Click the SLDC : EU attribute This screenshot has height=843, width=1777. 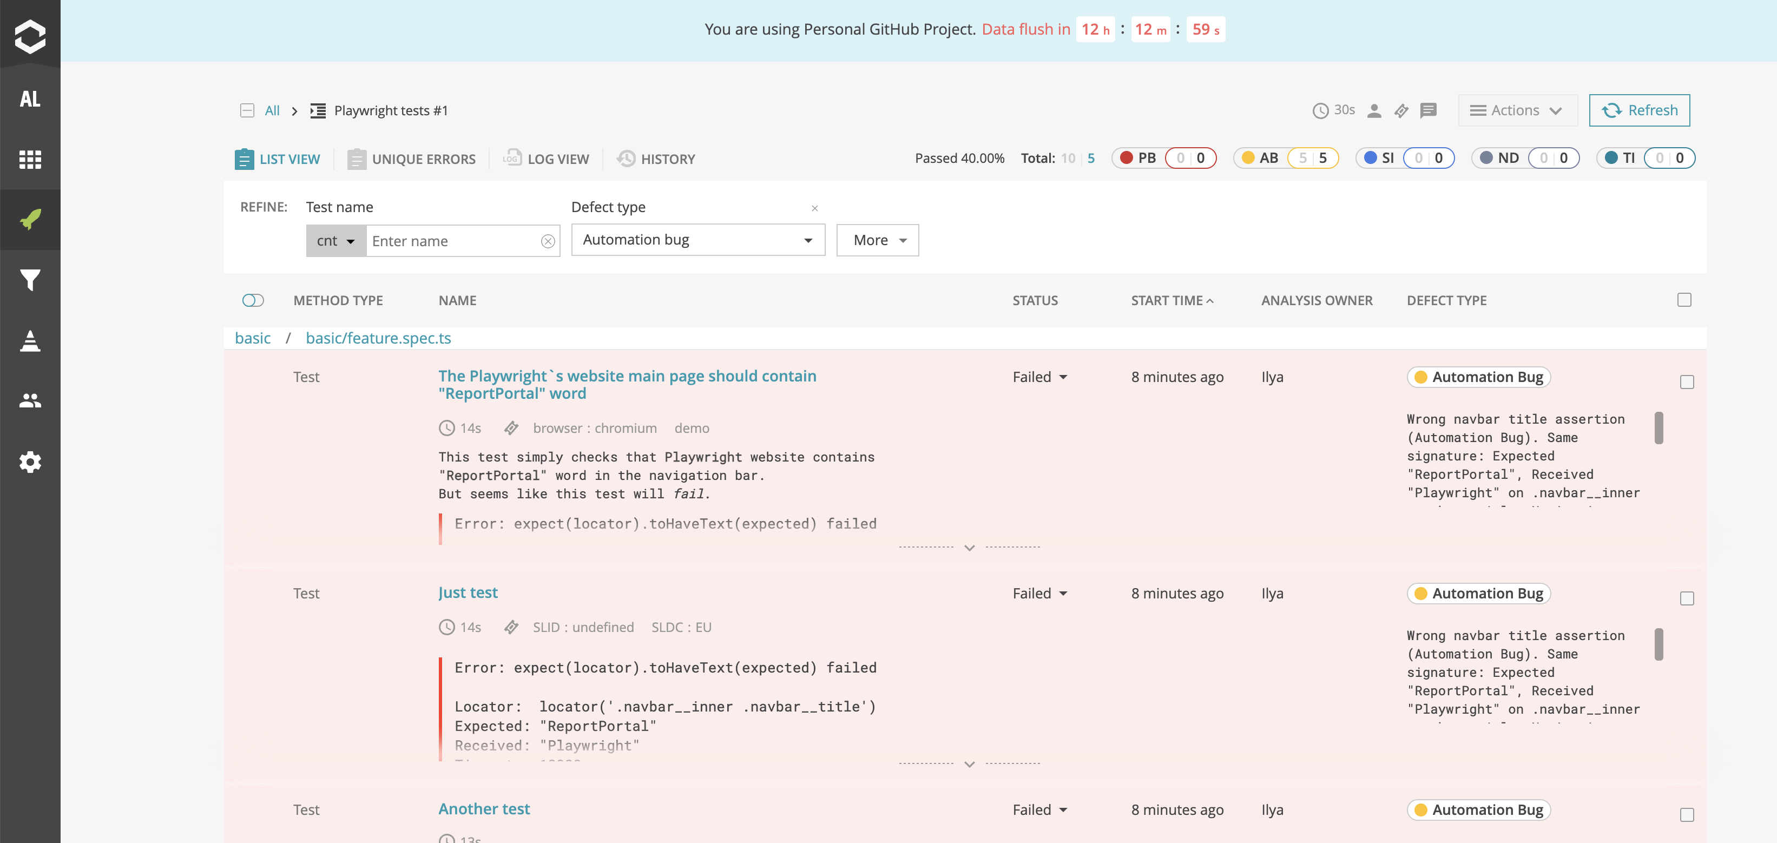(681, 627)
